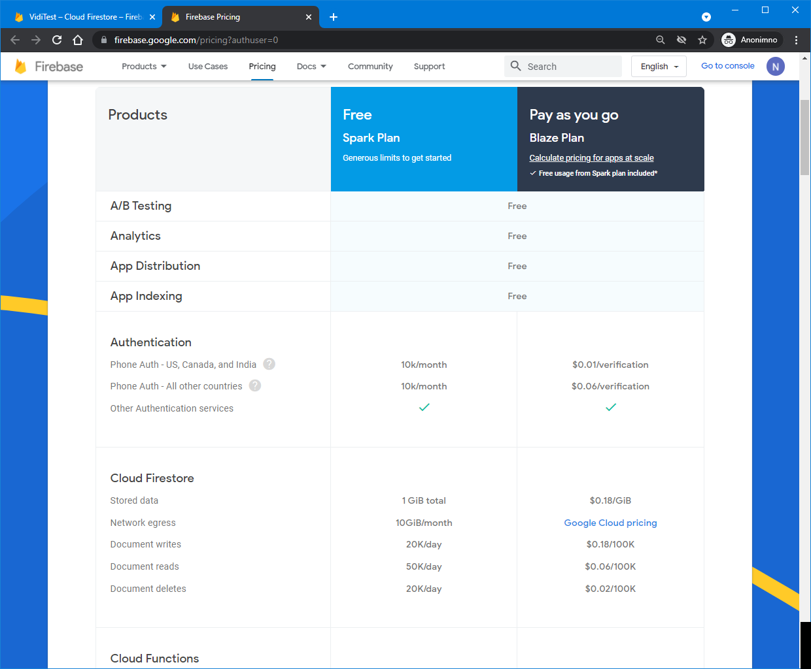811x669 pixels.
Task: Expand the Products menu
Action: (144, 66)
